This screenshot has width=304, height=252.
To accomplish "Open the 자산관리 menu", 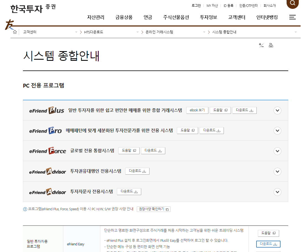I will pyautogui.click(x=96, y=17).
